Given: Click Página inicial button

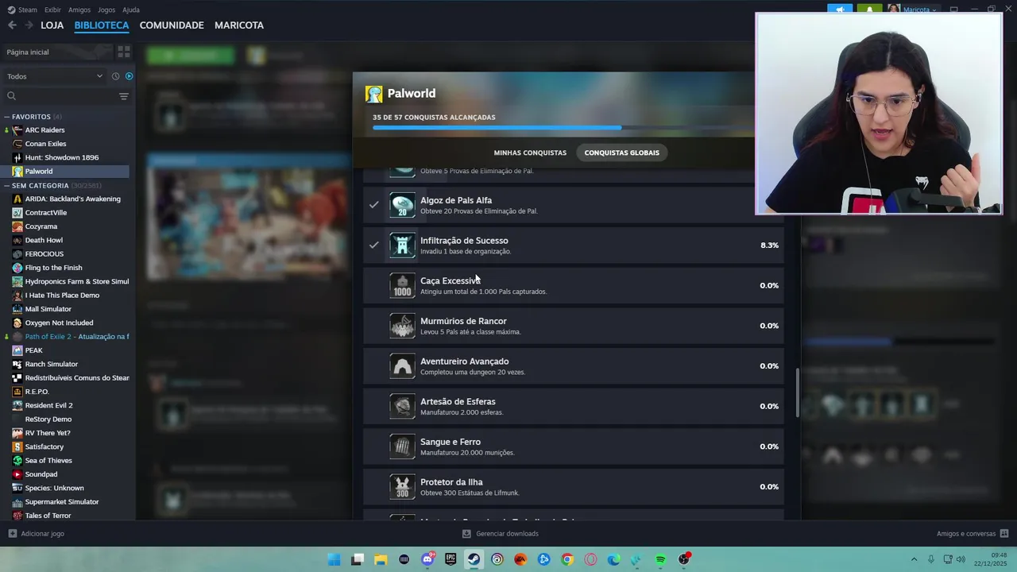Looking at the screenshot, I should (x=57, y=52).
